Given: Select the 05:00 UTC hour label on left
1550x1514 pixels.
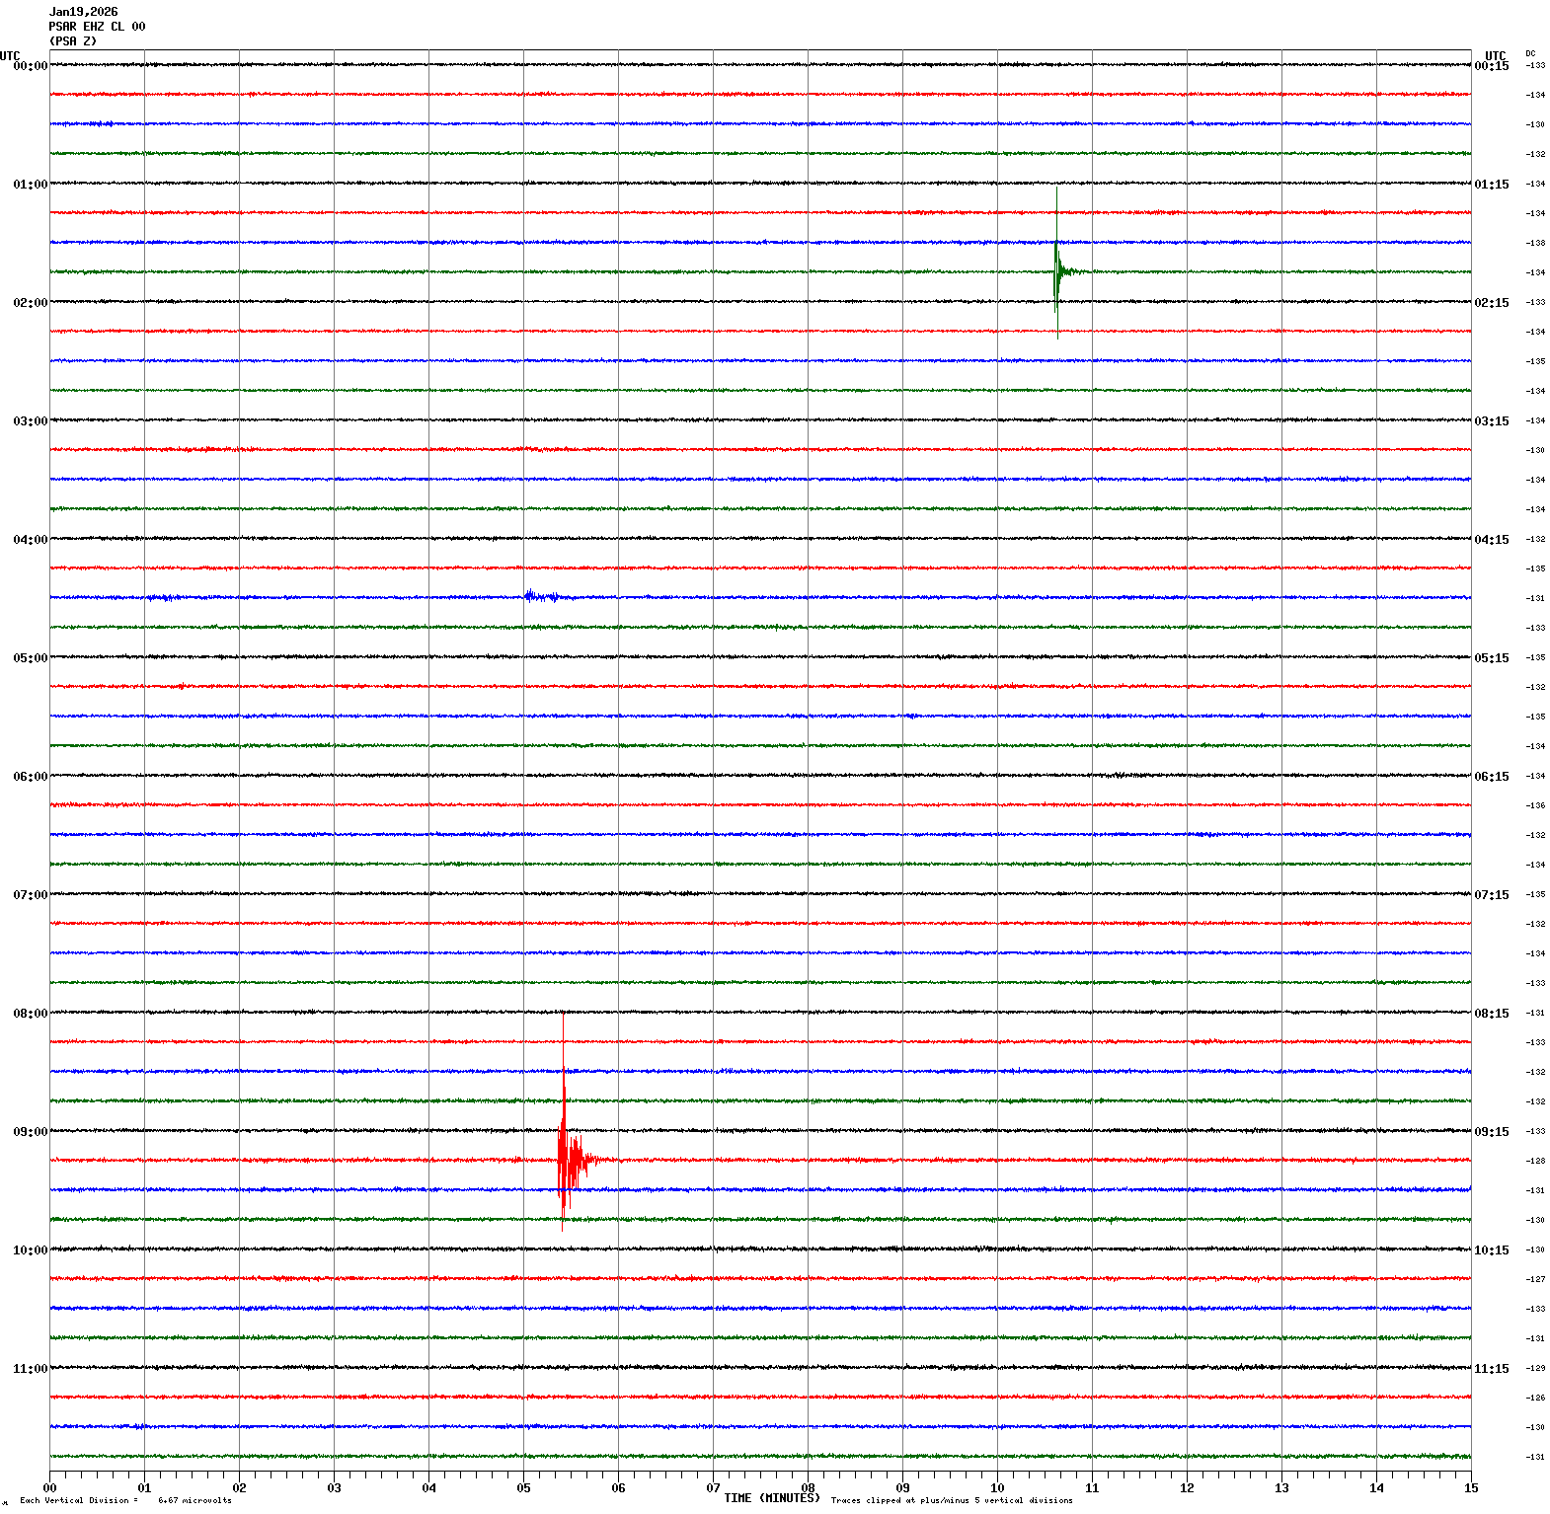Looking at the screenshot, I should [30, 658].
